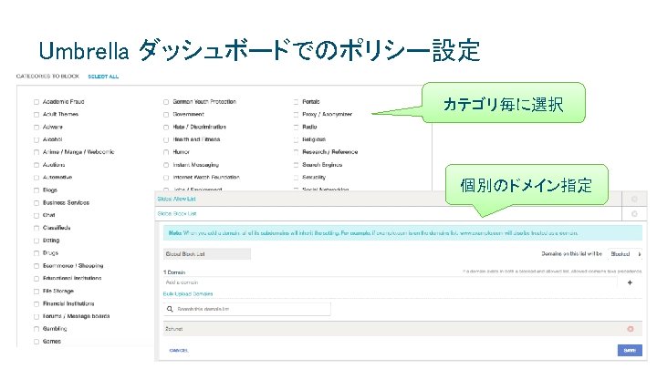Select the Religious checkbox

[296, 139]
